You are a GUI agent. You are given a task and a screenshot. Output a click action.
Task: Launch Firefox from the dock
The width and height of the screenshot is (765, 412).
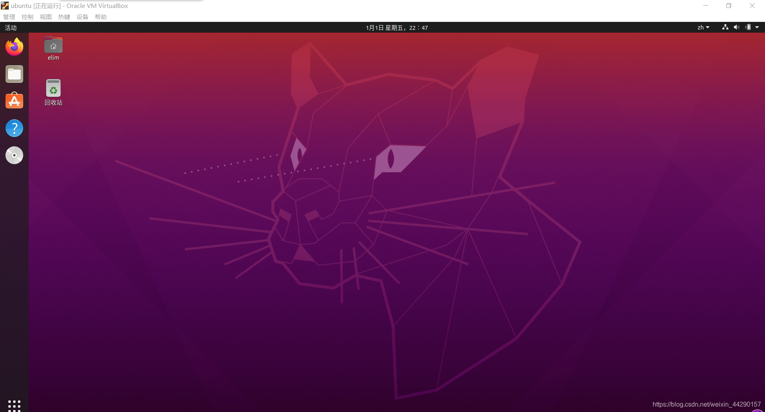pyautogui.click(x=14, y=47)
